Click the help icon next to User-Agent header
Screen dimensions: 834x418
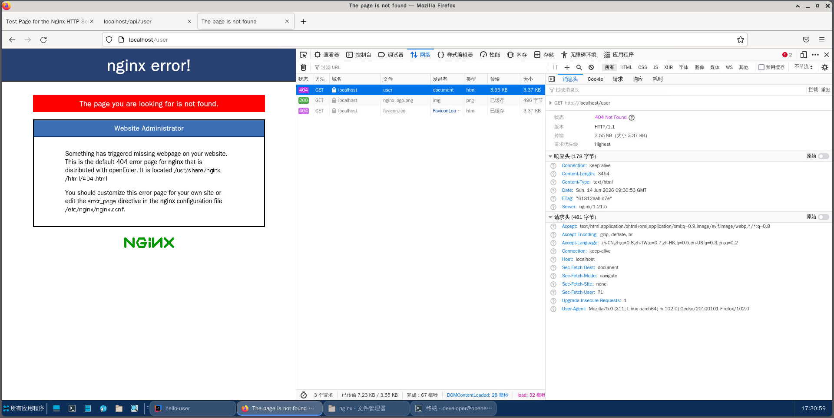[553, 309]
